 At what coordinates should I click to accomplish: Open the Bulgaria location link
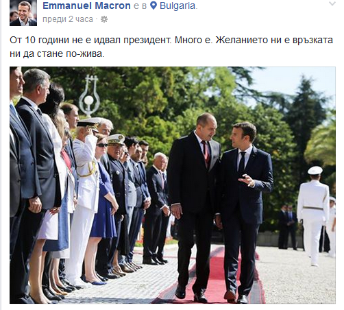tap(178, 5)
